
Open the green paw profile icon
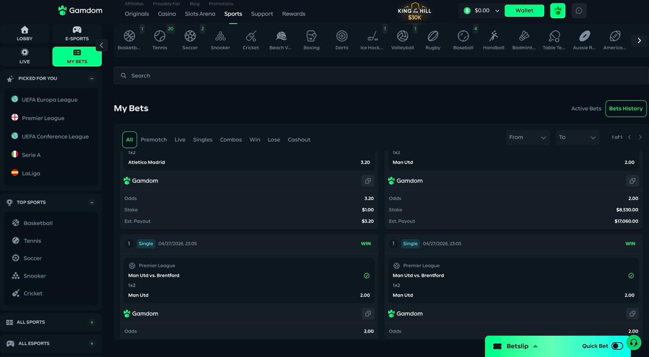558,11
